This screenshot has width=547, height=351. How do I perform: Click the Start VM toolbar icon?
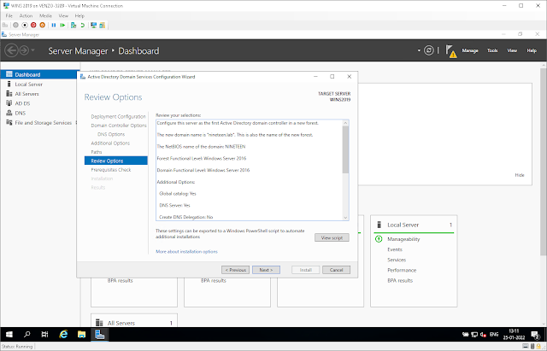click(15, 25)
